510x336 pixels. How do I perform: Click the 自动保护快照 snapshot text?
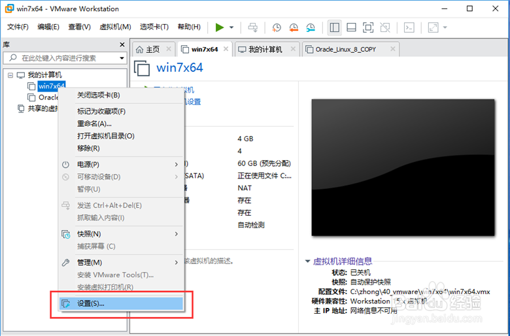coord(371,282)
